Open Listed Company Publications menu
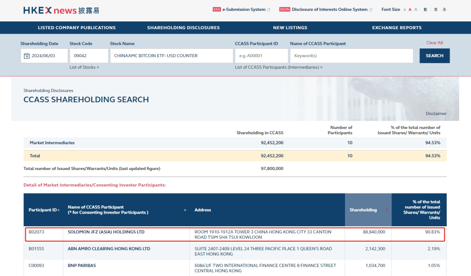Screen dimensions: 471x276 (77, 27)
